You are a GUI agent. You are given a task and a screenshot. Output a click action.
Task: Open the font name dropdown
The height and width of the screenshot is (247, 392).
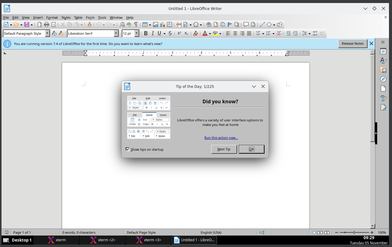point(116,33)
